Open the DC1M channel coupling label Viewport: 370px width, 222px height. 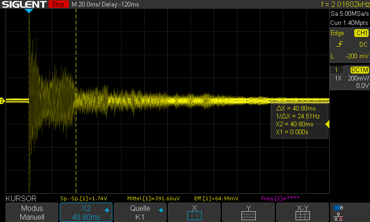[360, 70]
